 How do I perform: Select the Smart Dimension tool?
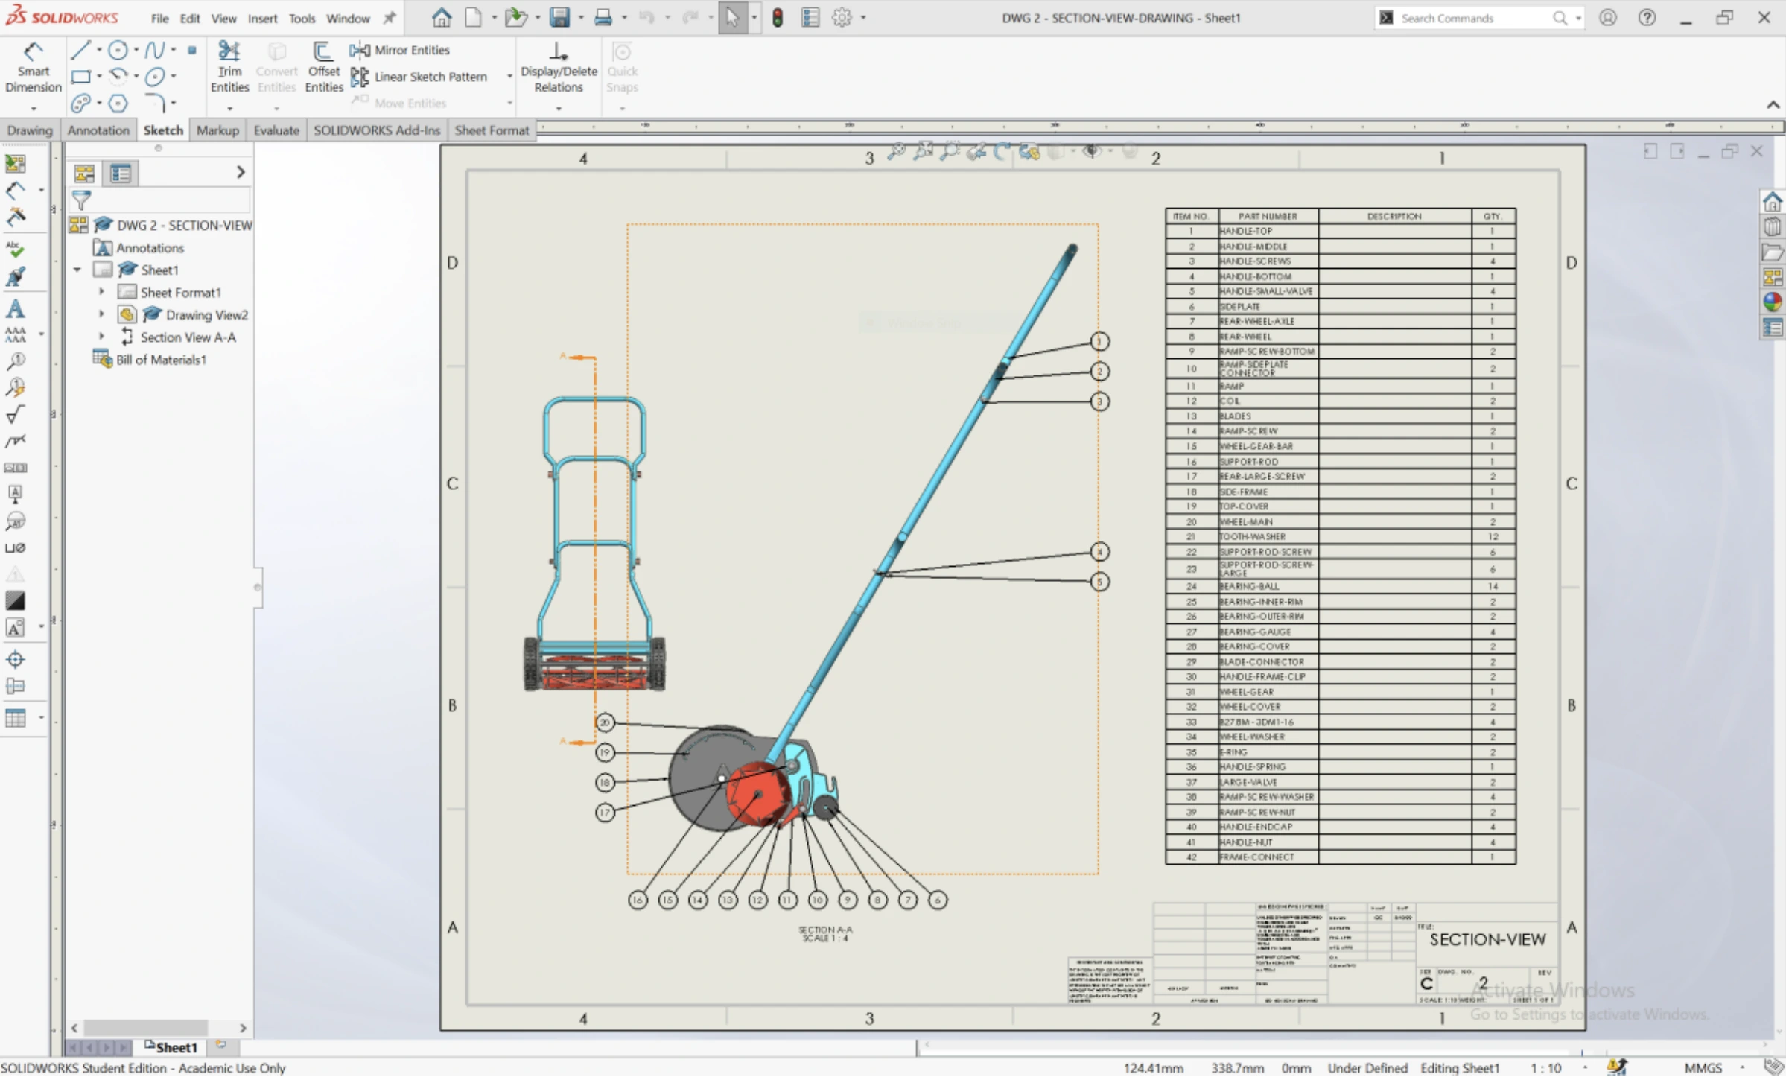(33, 68)
